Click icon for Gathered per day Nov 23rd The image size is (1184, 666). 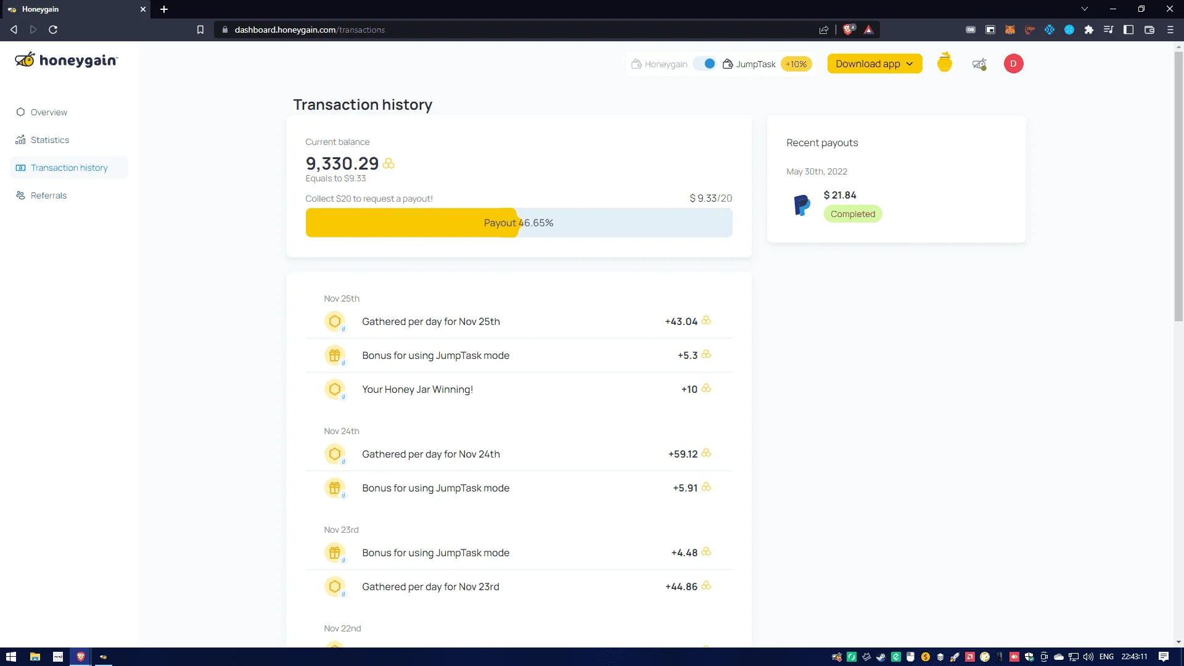click(x=335, y=586)
